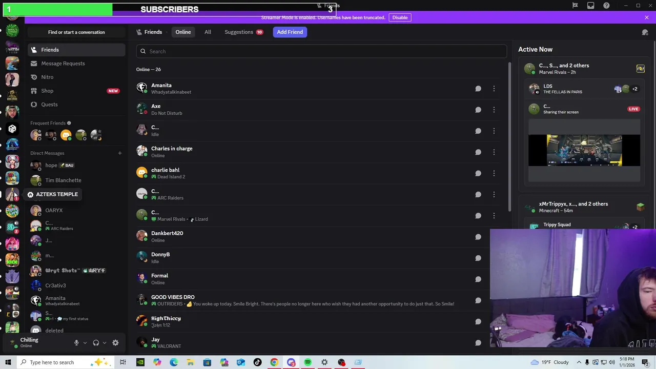The height and width of the screenshot is (369, 656).
Task: Click the Add Friend button
Action: pyautogui.click(x=290, y=32)
